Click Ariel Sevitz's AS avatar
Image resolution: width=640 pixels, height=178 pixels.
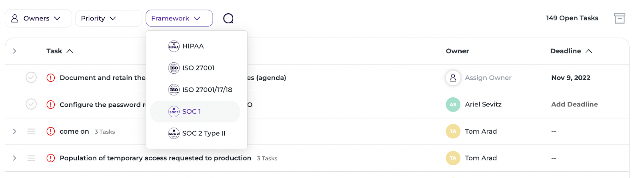[453, 104]
